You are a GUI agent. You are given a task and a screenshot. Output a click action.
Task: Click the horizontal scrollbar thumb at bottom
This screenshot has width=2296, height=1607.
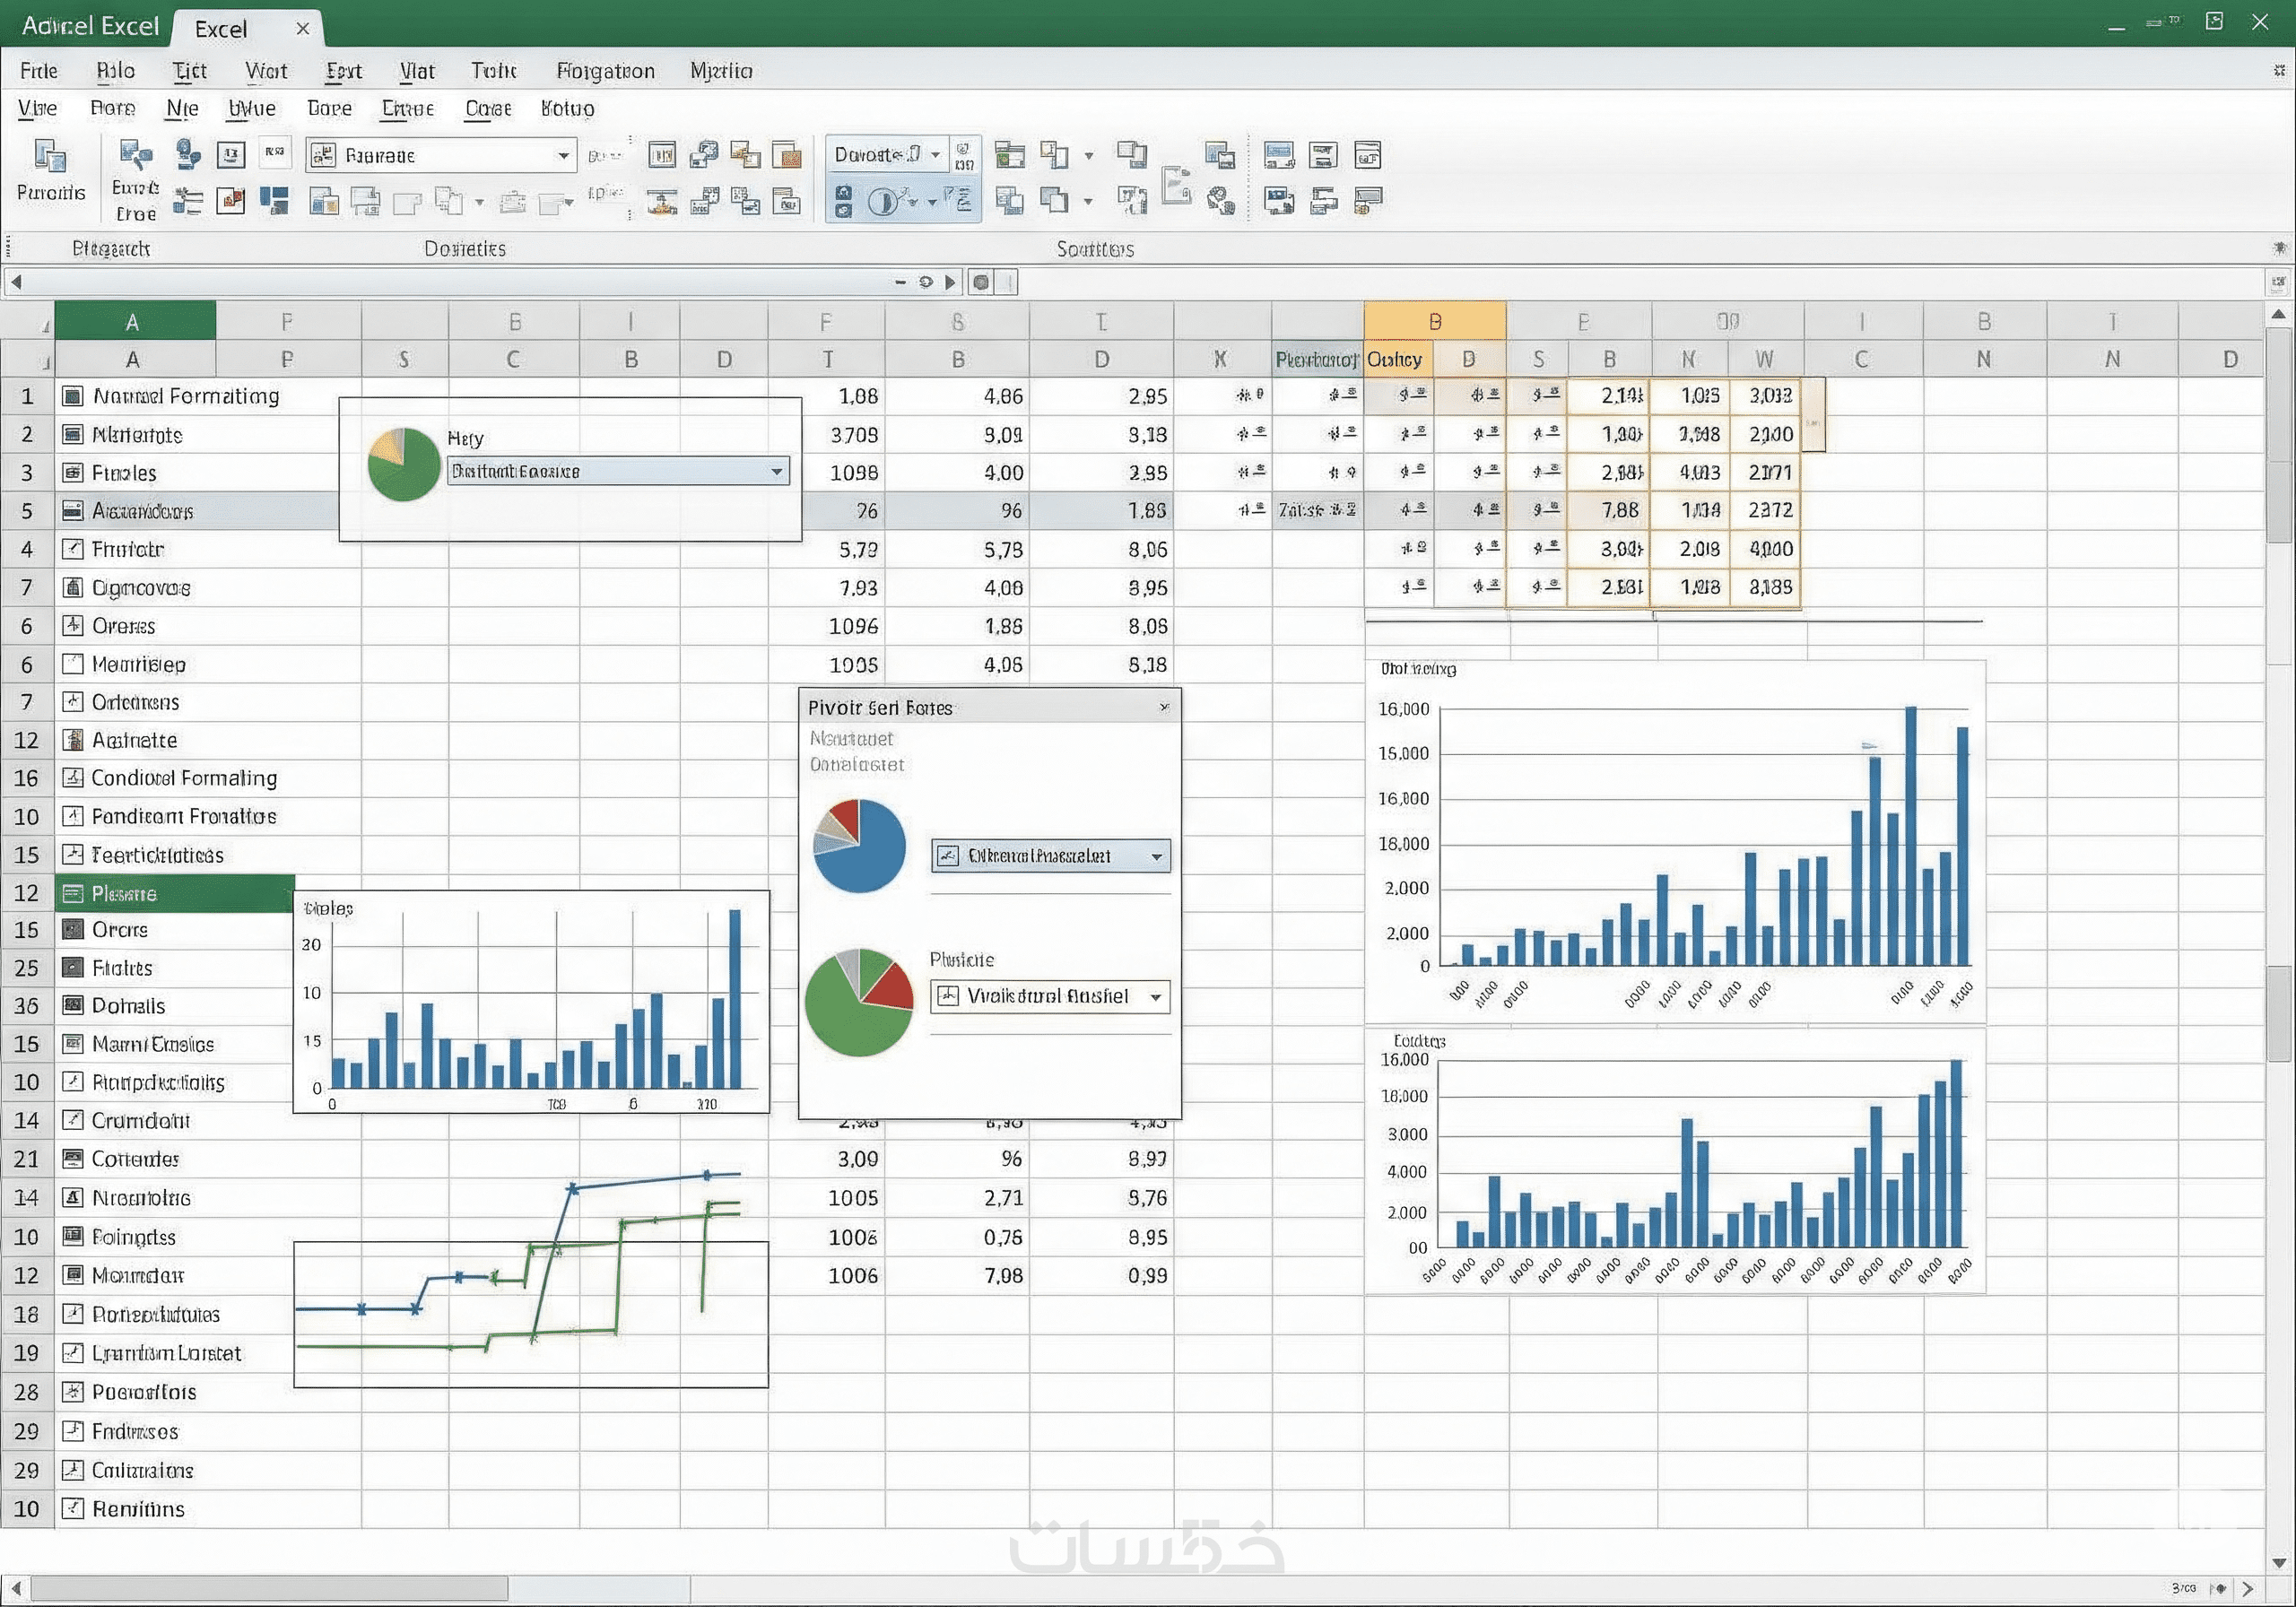coord(268,1588)
